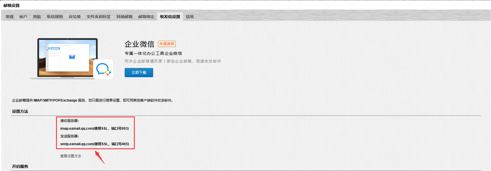Click the 开启服务 section heading
The image size is (491, 171).
pyautogui.click(x=20, y=166)
